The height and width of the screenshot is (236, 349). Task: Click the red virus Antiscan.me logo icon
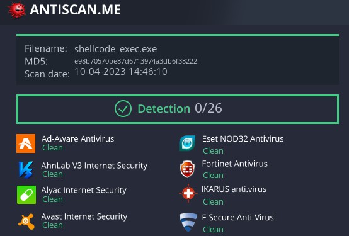pyautogui.click(x=16, y=9)
